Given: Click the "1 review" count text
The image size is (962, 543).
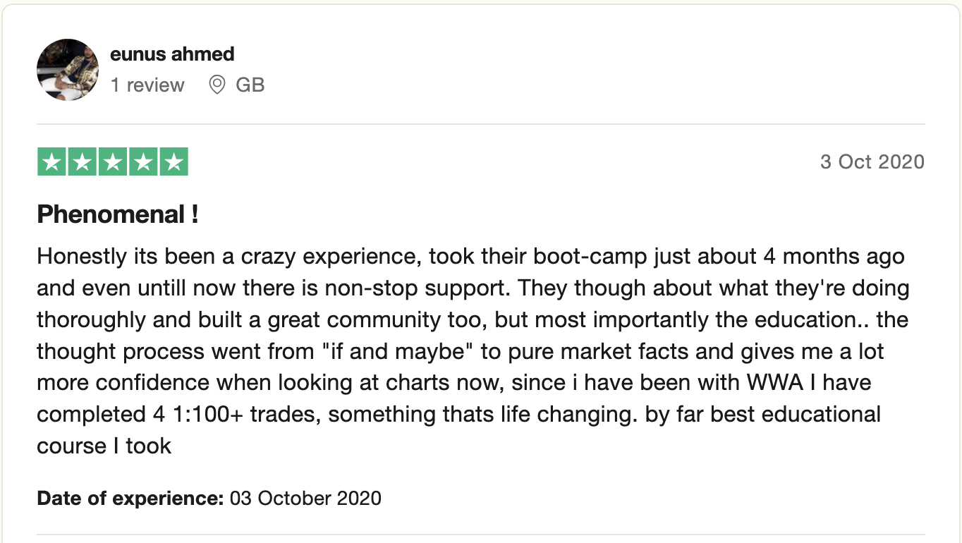Looking at the screenshot, I should point(147,85).
